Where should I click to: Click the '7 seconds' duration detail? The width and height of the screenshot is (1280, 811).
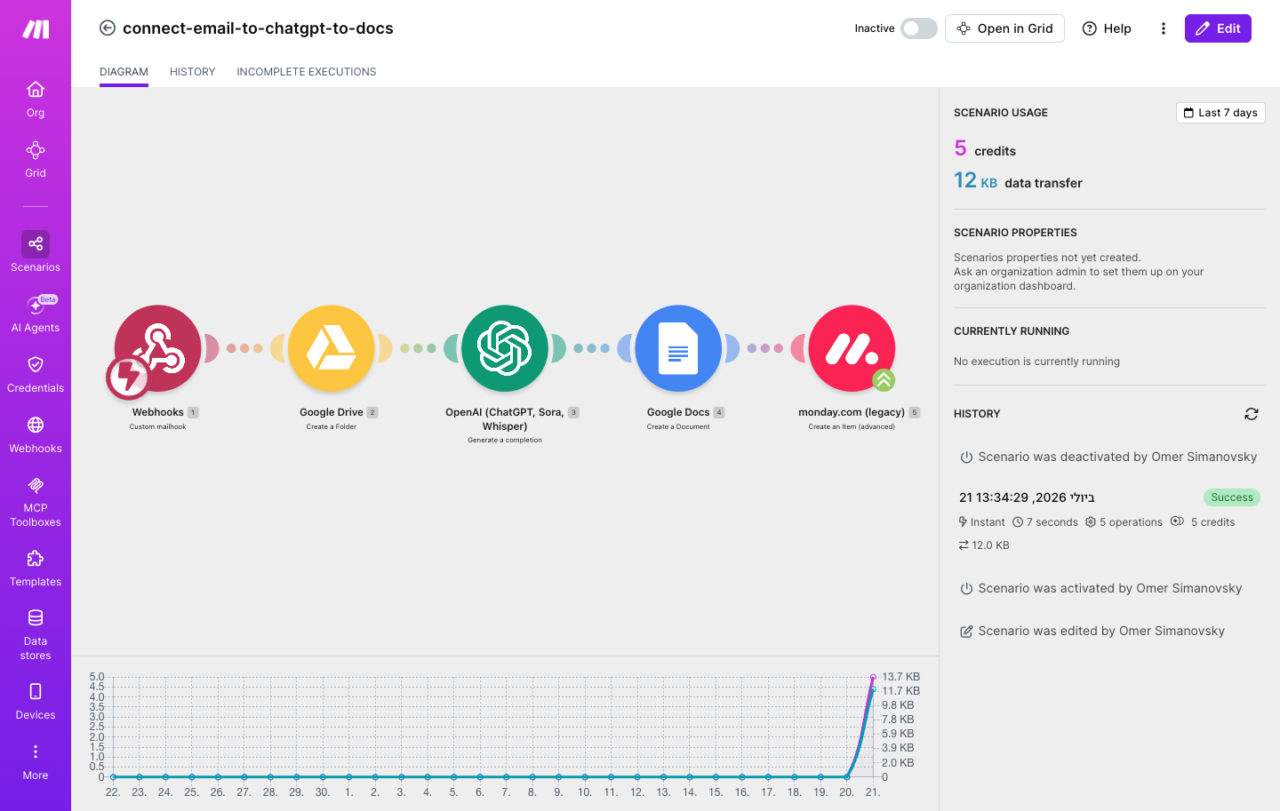coord(1045,522)
